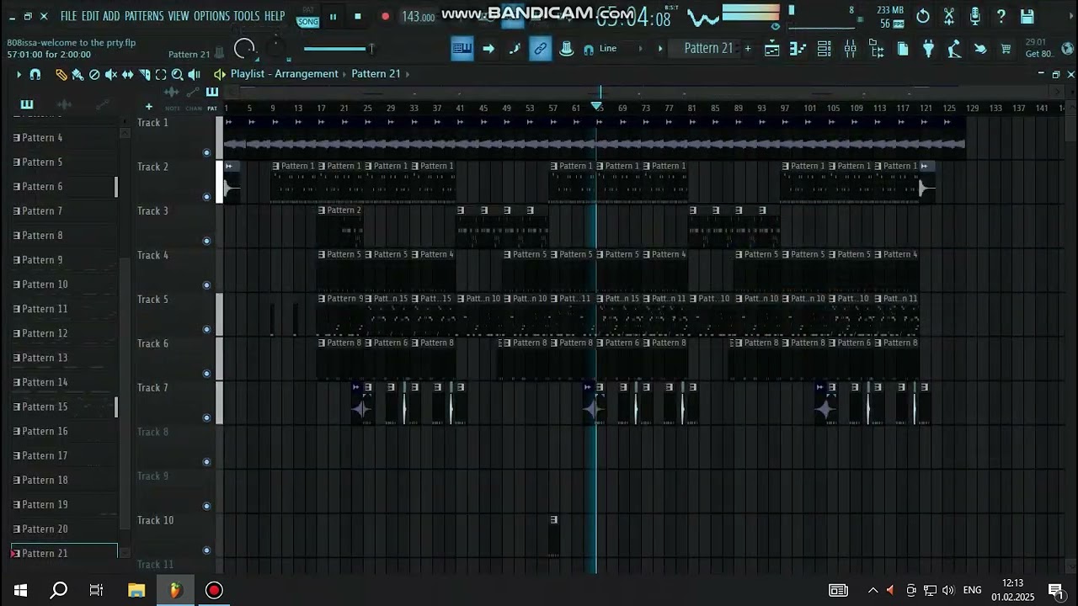Stop playback with the stop button

coord(358,17)
